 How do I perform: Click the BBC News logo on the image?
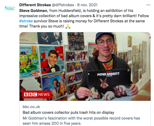(x=37, y=95)
